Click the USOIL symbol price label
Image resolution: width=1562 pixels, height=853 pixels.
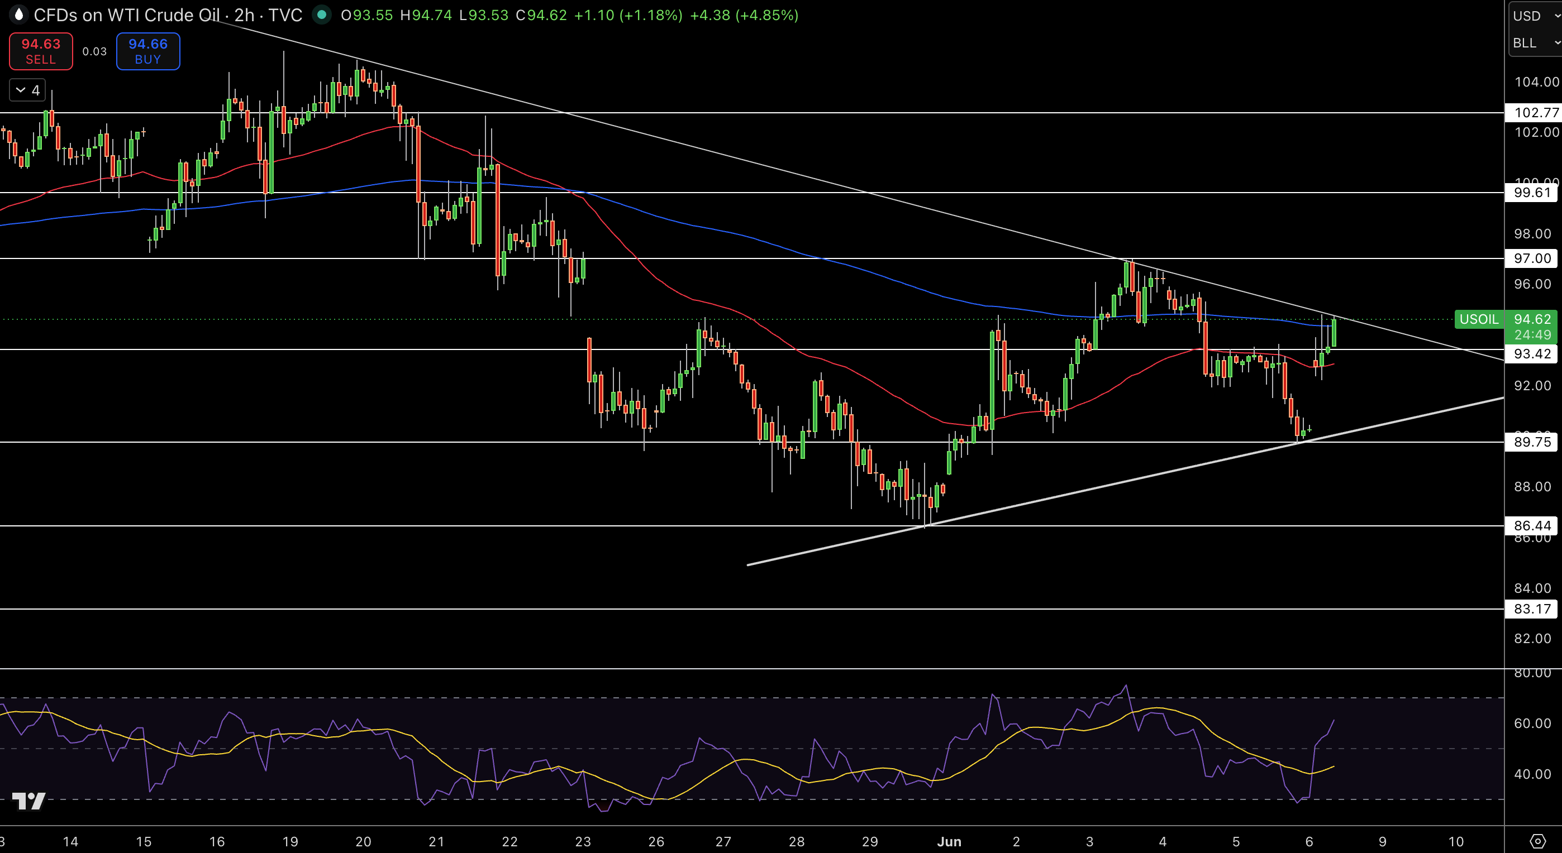[1479, 319]
